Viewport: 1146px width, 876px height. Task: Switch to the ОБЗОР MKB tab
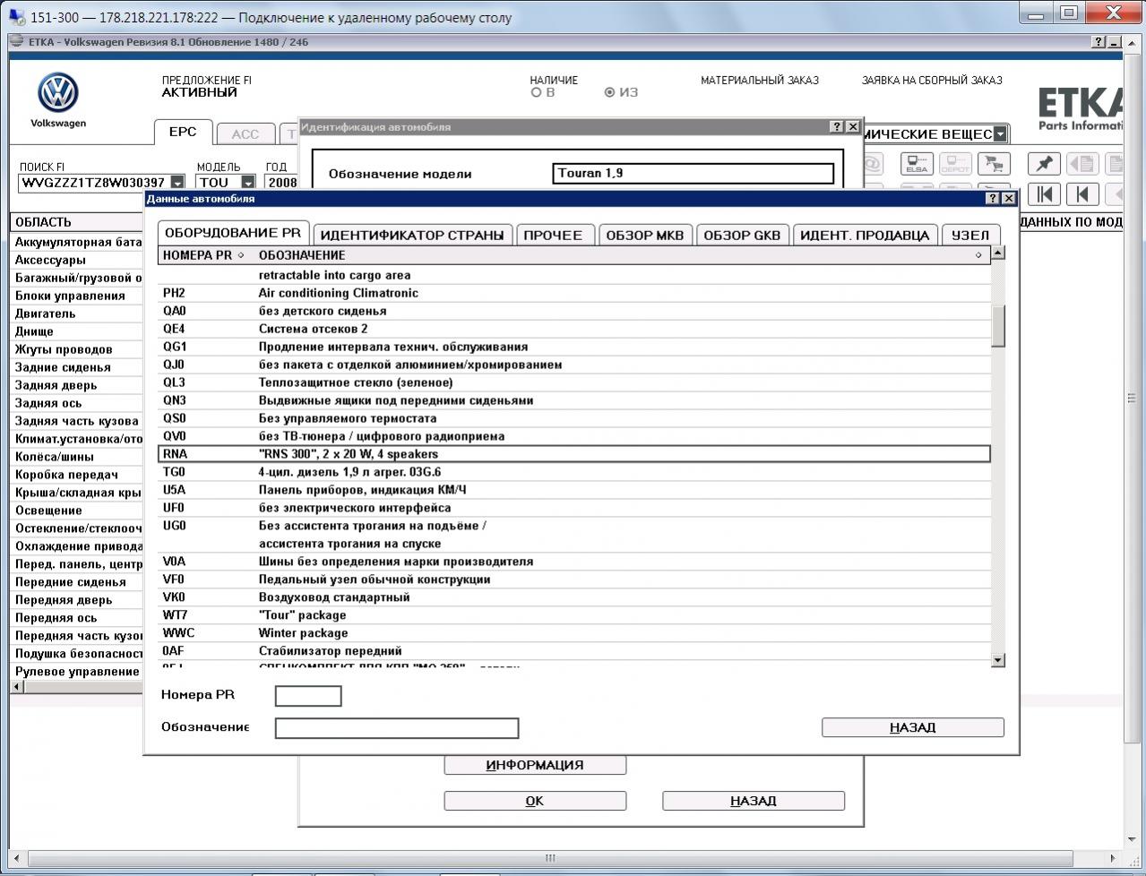pos(645,235)
